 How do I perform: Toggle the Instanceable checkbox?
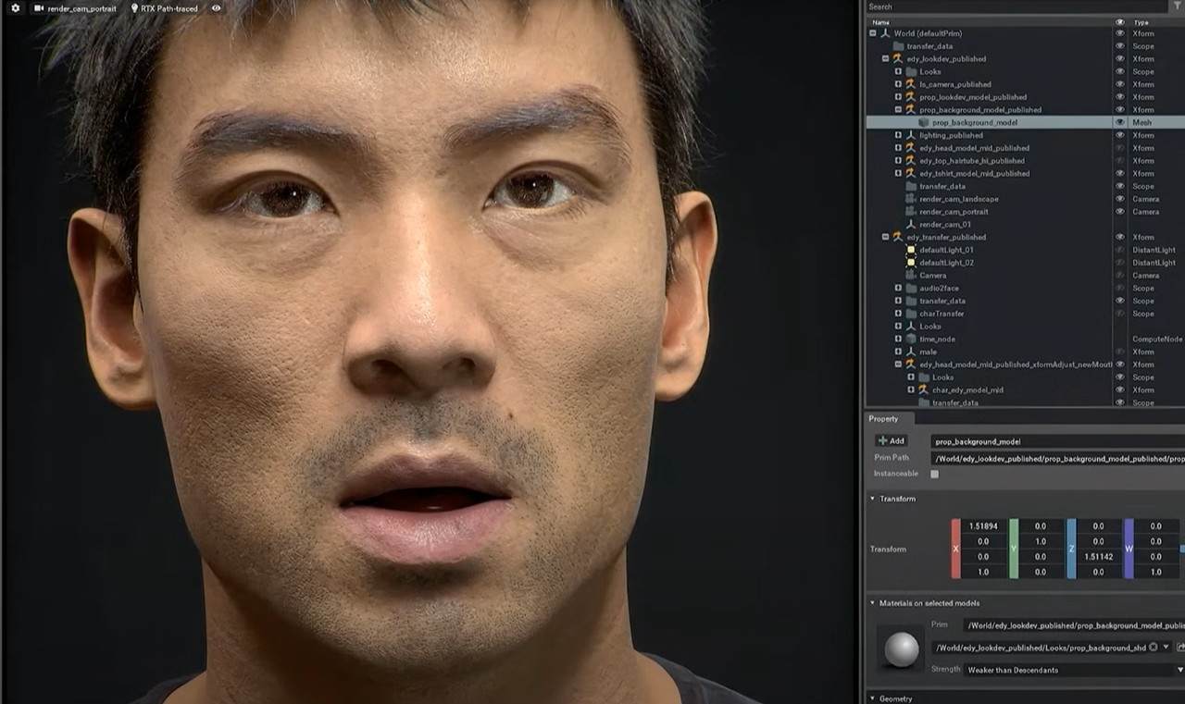tap(934, 474)
